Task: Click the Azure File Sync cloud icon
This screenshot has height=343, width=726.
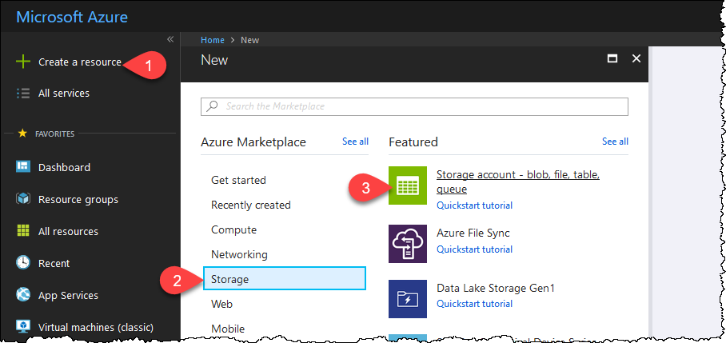Action: click(x=408, y=244)
